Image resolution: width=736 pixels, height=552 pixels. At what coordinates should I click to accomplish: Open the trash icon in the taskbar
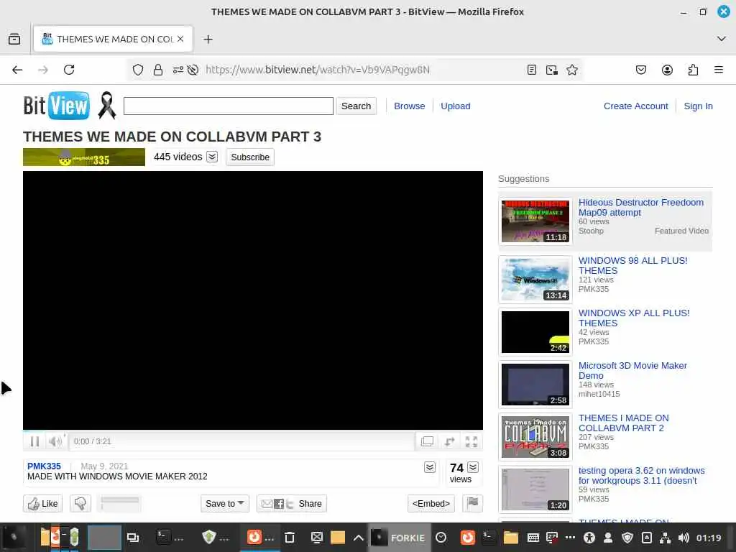coord(290,538)
